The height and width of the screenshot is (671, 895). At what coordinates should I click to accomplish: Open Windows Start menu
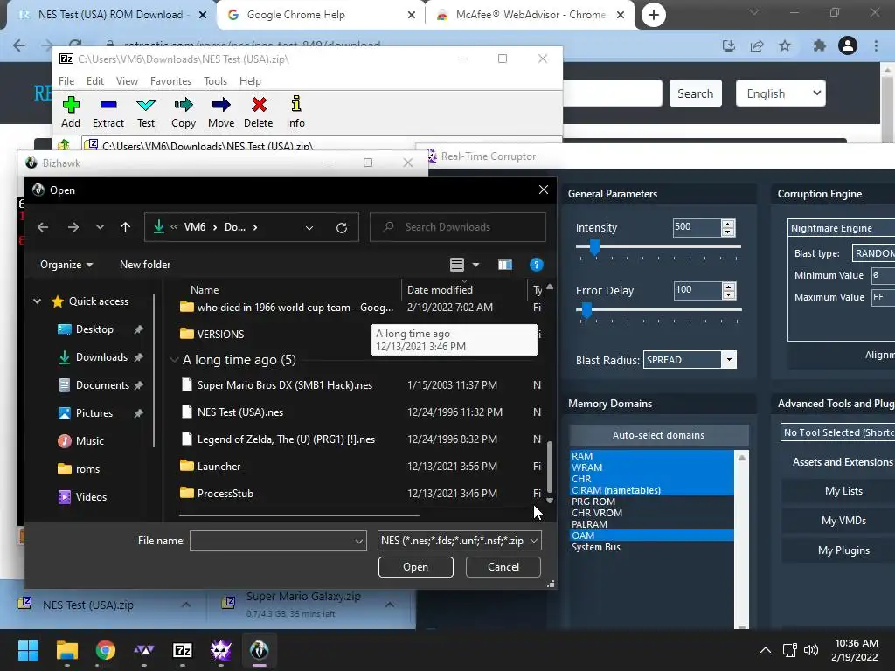tap(28, 650)
